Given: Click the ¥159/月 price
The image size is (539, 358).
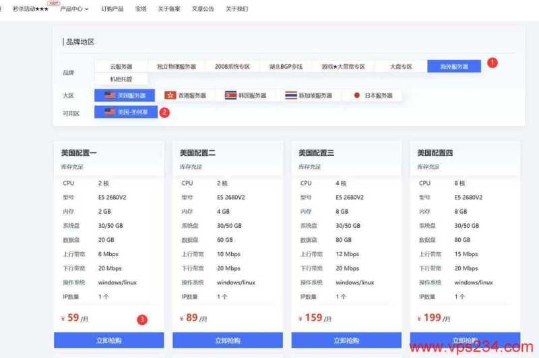Looking at the screenshot, I should click(x=315, y=318).
